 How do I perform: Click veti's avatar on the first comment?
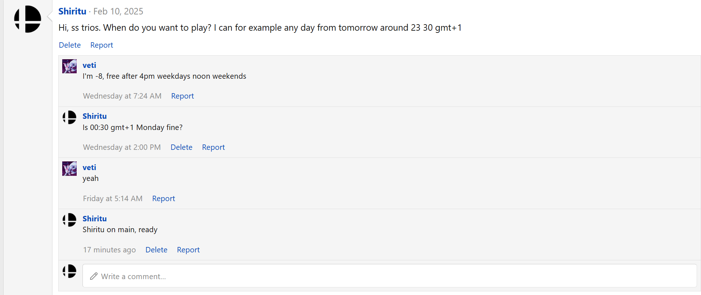pyautogui.click(x=69, y=66)
